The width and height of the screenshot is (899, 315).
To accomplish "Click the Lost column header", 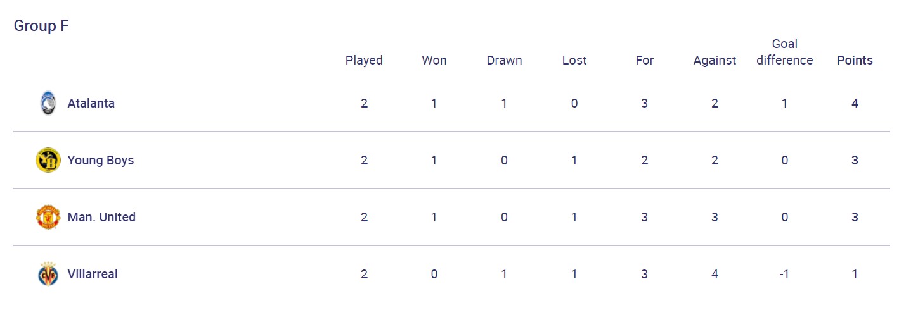I will (x=574, y=60).
